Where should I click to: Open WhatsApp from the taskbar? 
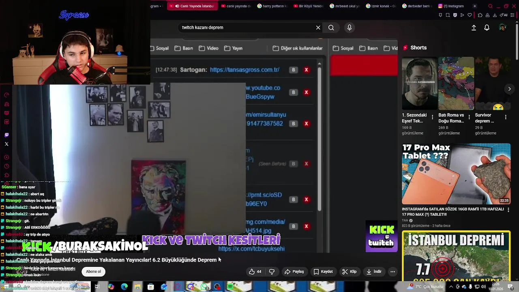click(204, 287)
